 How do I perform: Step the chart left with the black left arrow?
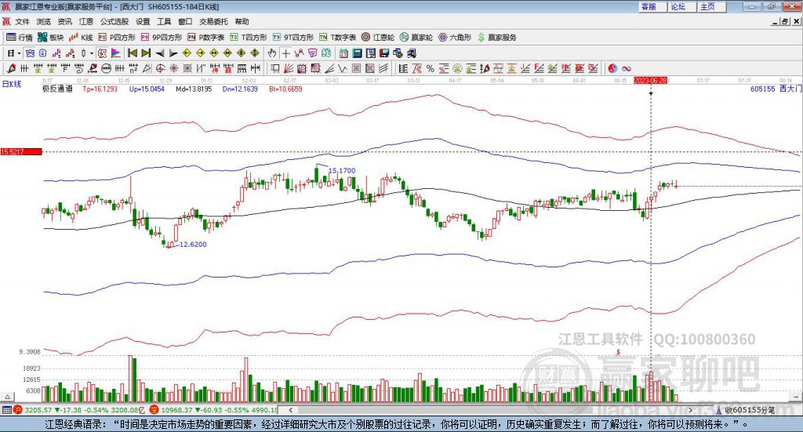point(160,53)
